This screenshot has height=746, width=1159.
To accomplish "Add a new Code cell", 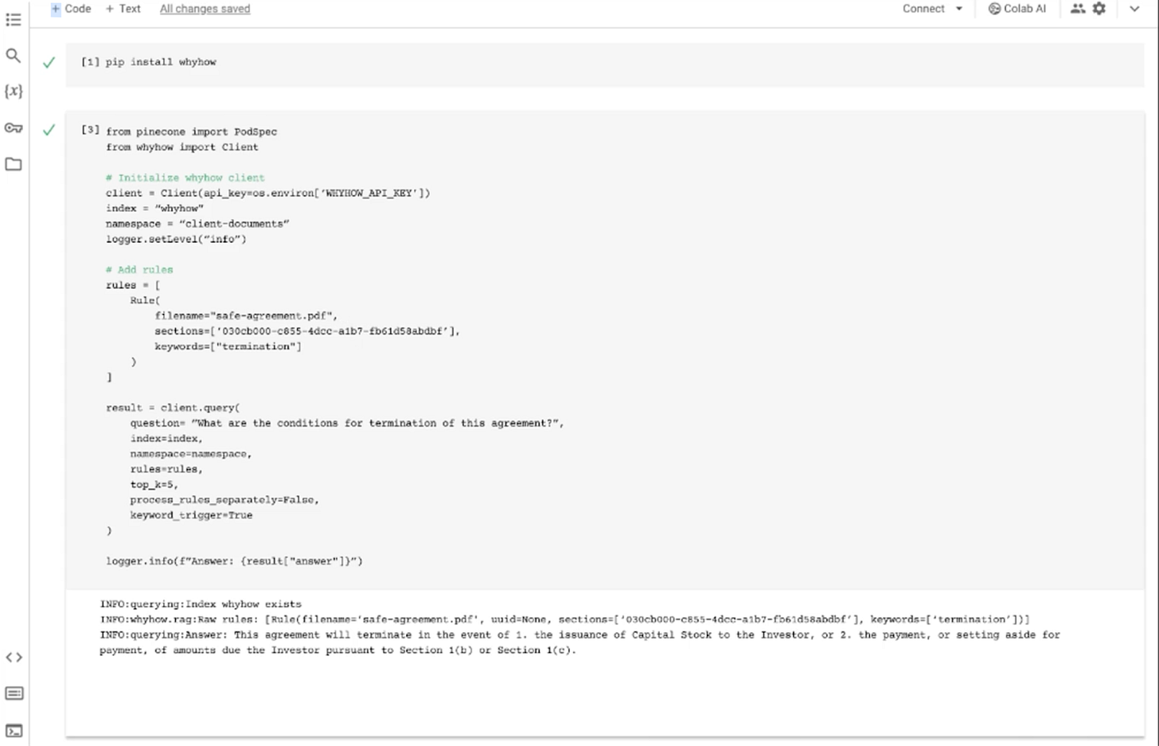I will (x=71, y=9).
